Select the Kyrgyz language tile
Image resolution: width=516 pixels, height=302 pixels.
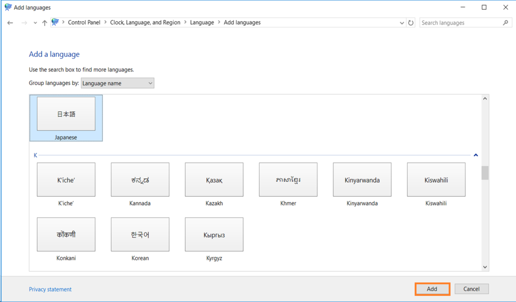214,239
